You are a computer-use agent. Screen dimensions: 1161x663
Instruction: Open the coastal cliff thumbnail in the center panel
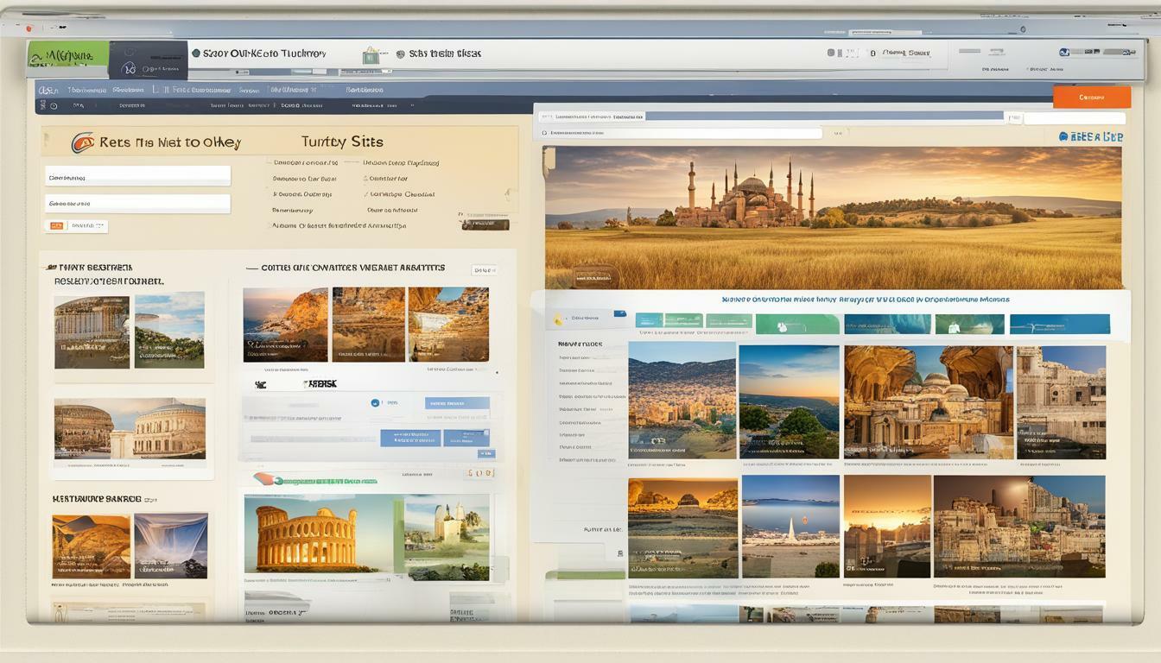pyautogui.click(x=286, y=325)
